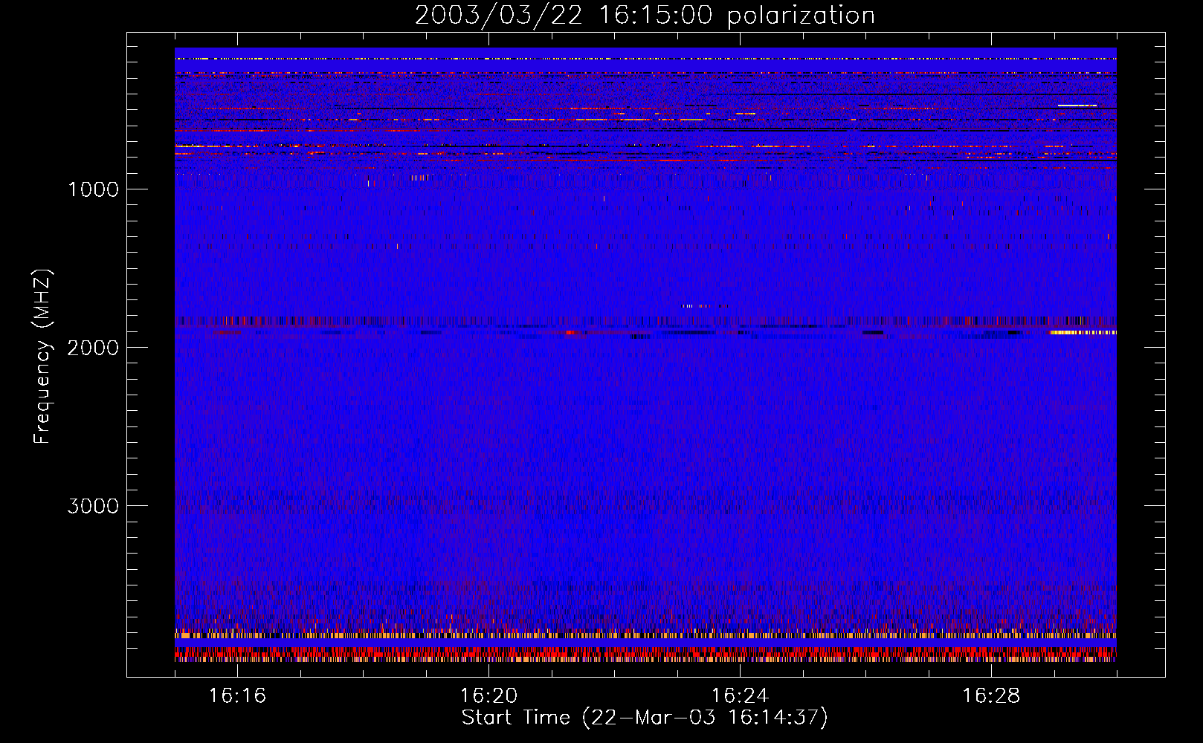
Task: Click the "2000" frequency tick label
Action: click(x=93, y=348)
